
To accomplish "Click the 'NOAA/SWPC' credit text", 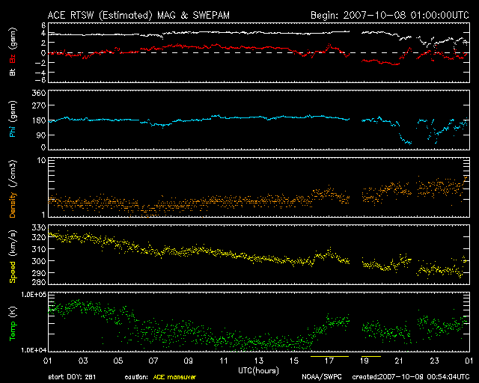I will pos(321,377).
